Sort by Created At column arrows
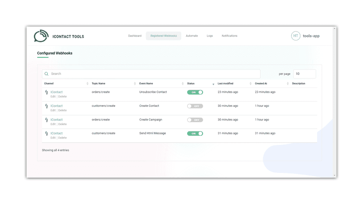 pos(288,84)
